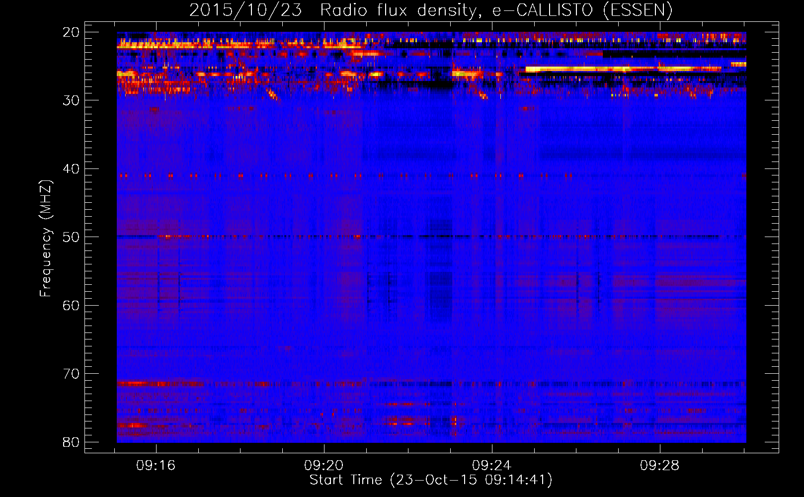Click the '09:24' time tick label
The height and width of the screenshot is (497, 804).
pyautogui.click(x=492, y=466)
